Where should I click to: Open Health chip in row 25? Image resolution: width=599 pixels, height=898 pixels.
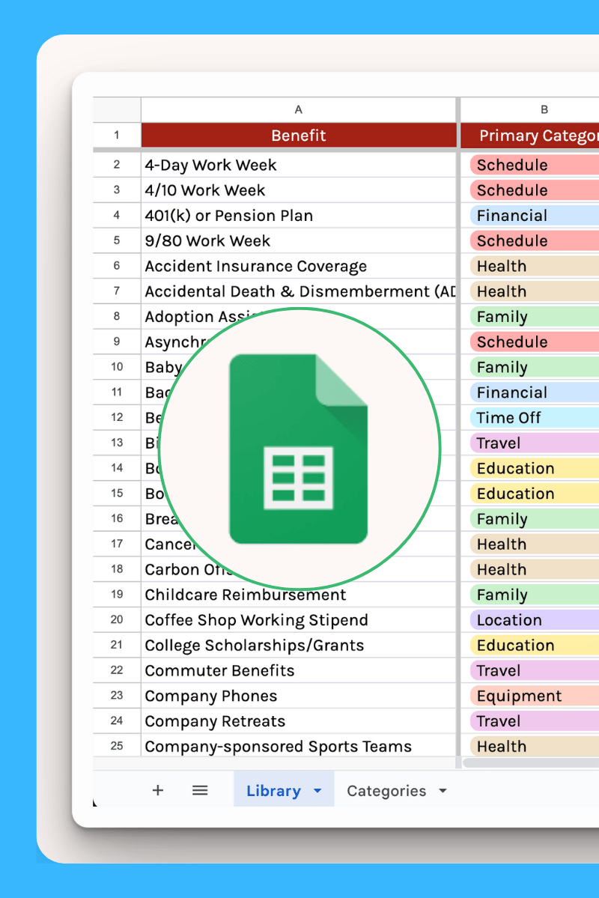pyautogui.click(x=535, y=746)
